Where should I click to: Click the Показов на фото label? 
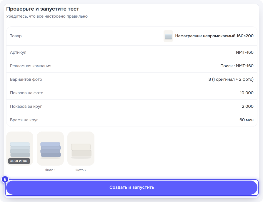(x=27, y=93)
